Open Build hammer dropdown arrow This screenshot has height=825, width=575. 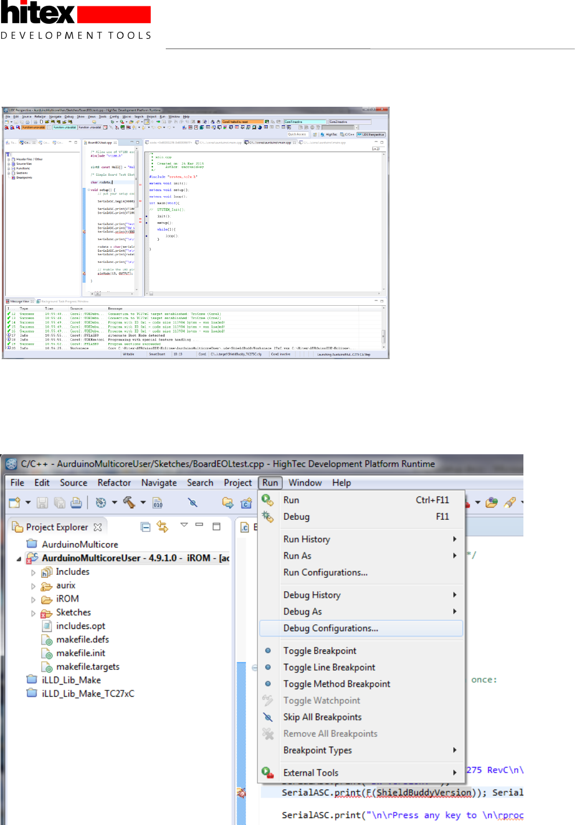coord(143,502)
